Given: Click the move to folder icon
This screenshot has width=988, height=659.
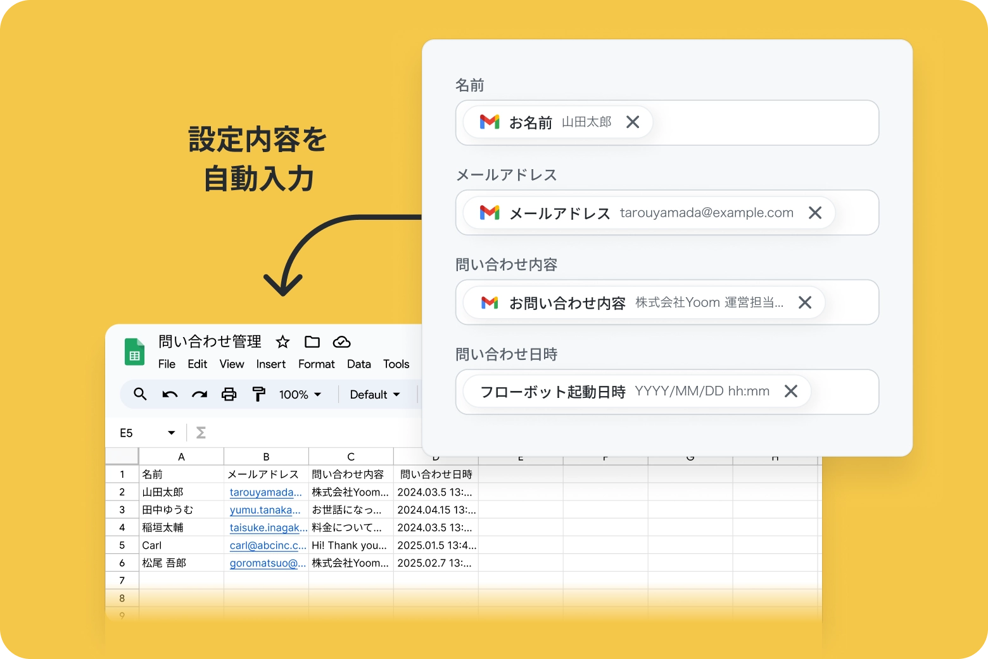Looking at the screenshot, I should (x=312, y=342).
